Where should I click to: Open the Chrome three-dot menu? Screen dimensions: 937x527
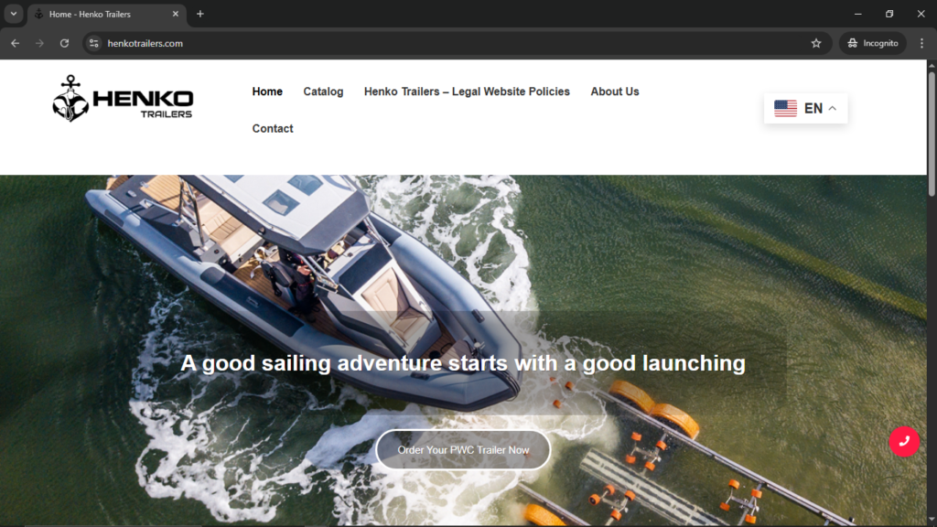point(921,43)
